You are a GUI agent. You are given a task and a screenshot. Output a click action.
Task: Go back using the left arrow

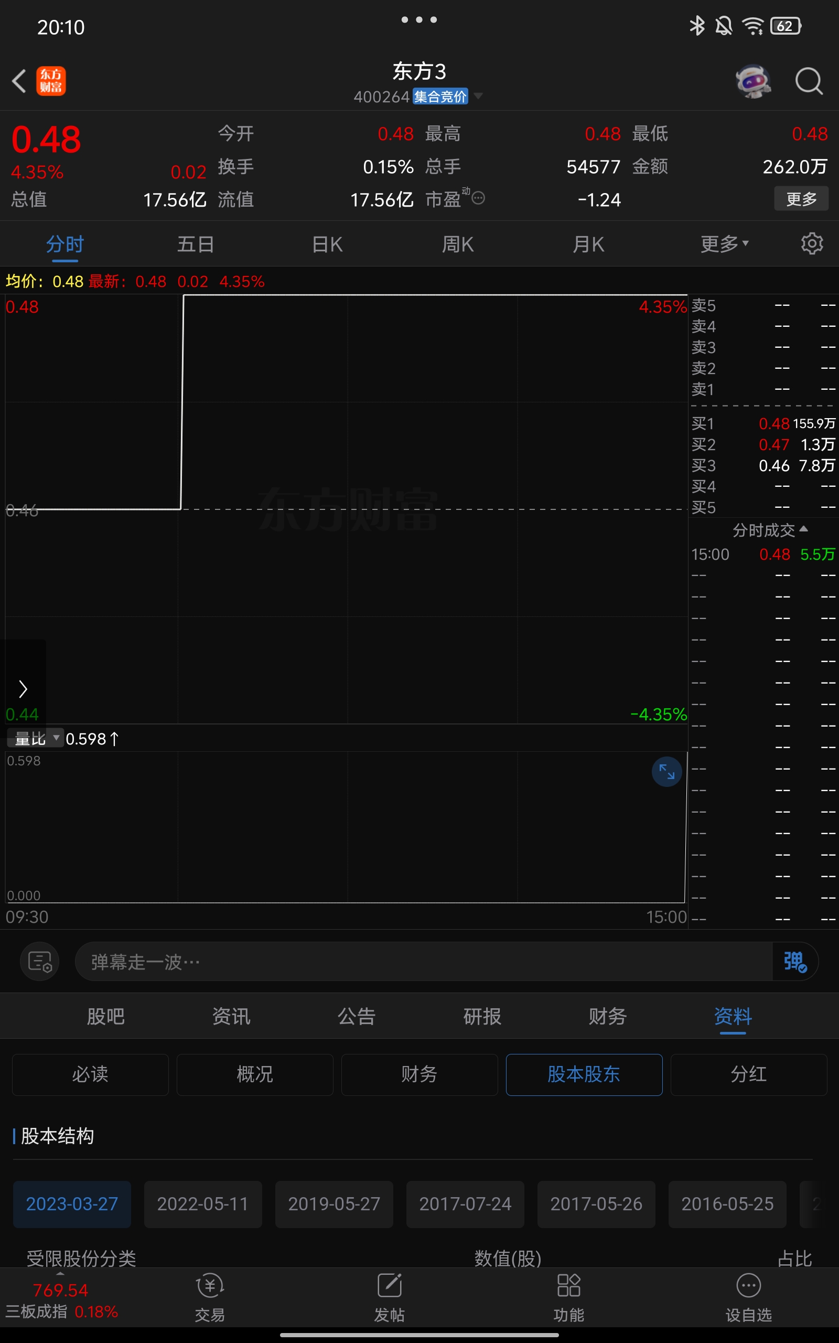(19, 81)
